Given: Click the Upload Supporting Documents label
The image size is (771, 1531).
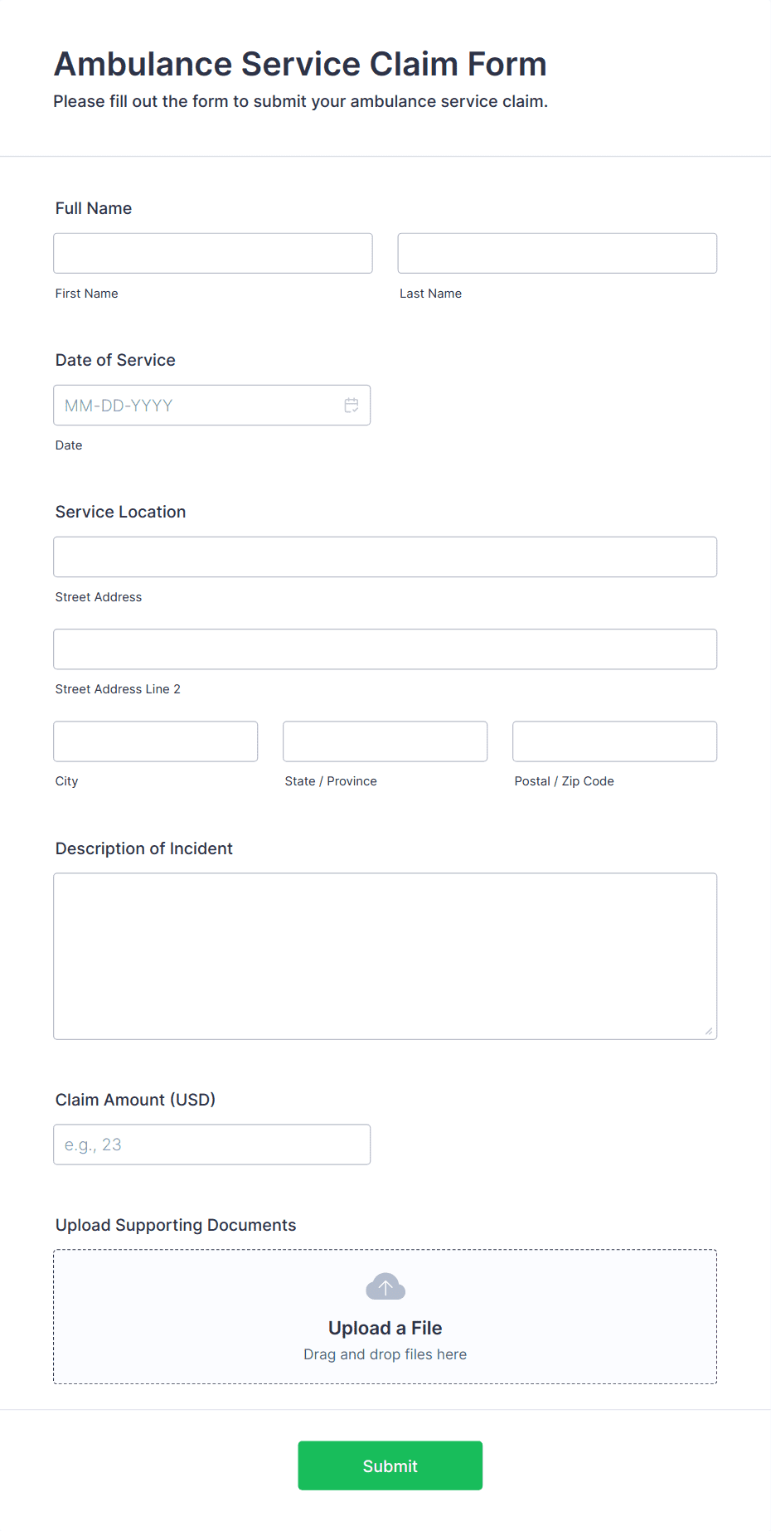Looking at the screenshot, I should (x=176, y=1225).
